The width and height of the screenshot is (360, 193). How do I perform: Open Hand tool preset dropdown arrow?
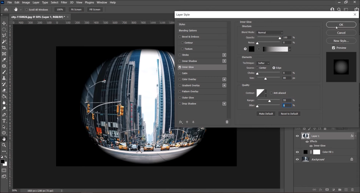[21, 10]
